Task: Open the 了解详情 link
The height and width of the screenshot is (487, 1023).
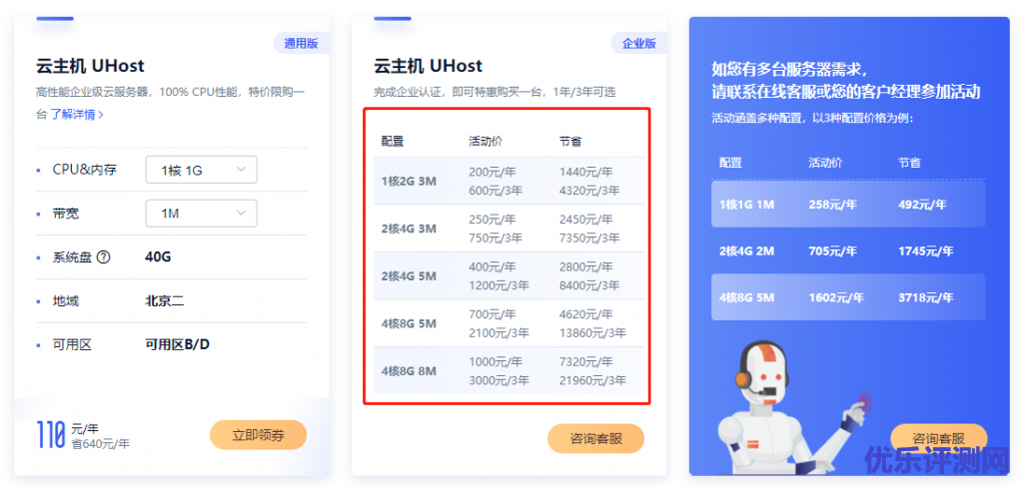Action: click(x=72, y=115)
